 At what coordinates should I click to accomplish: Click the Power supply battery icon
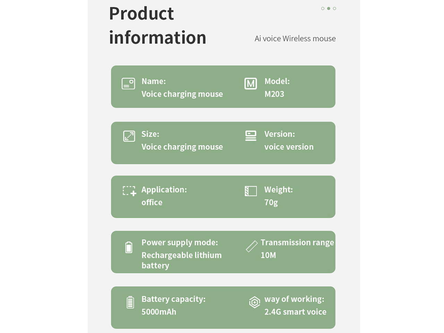(x=129, y=247)
